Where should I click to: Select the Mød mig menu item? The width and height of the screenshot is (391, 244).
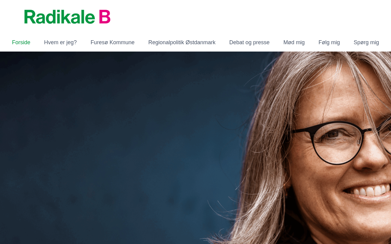294,42
